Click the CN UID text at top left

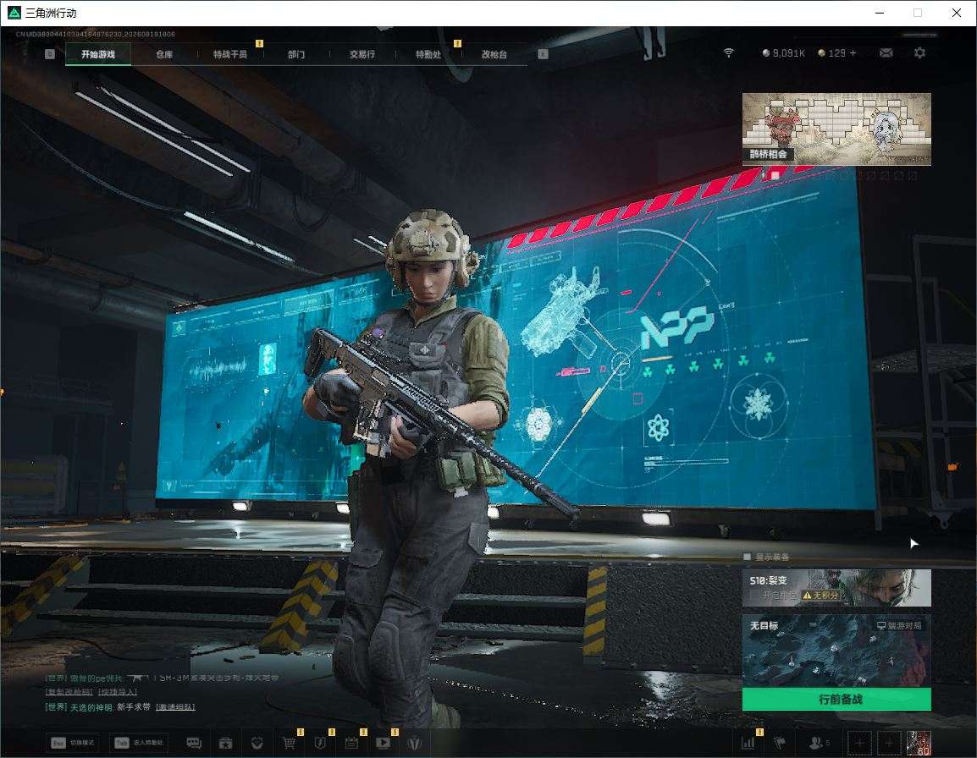click(96, 34)
